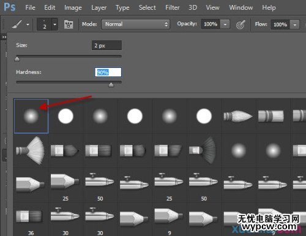Open the Image menu
This screenshot has height=236, width=306.
tap(73, 8)
